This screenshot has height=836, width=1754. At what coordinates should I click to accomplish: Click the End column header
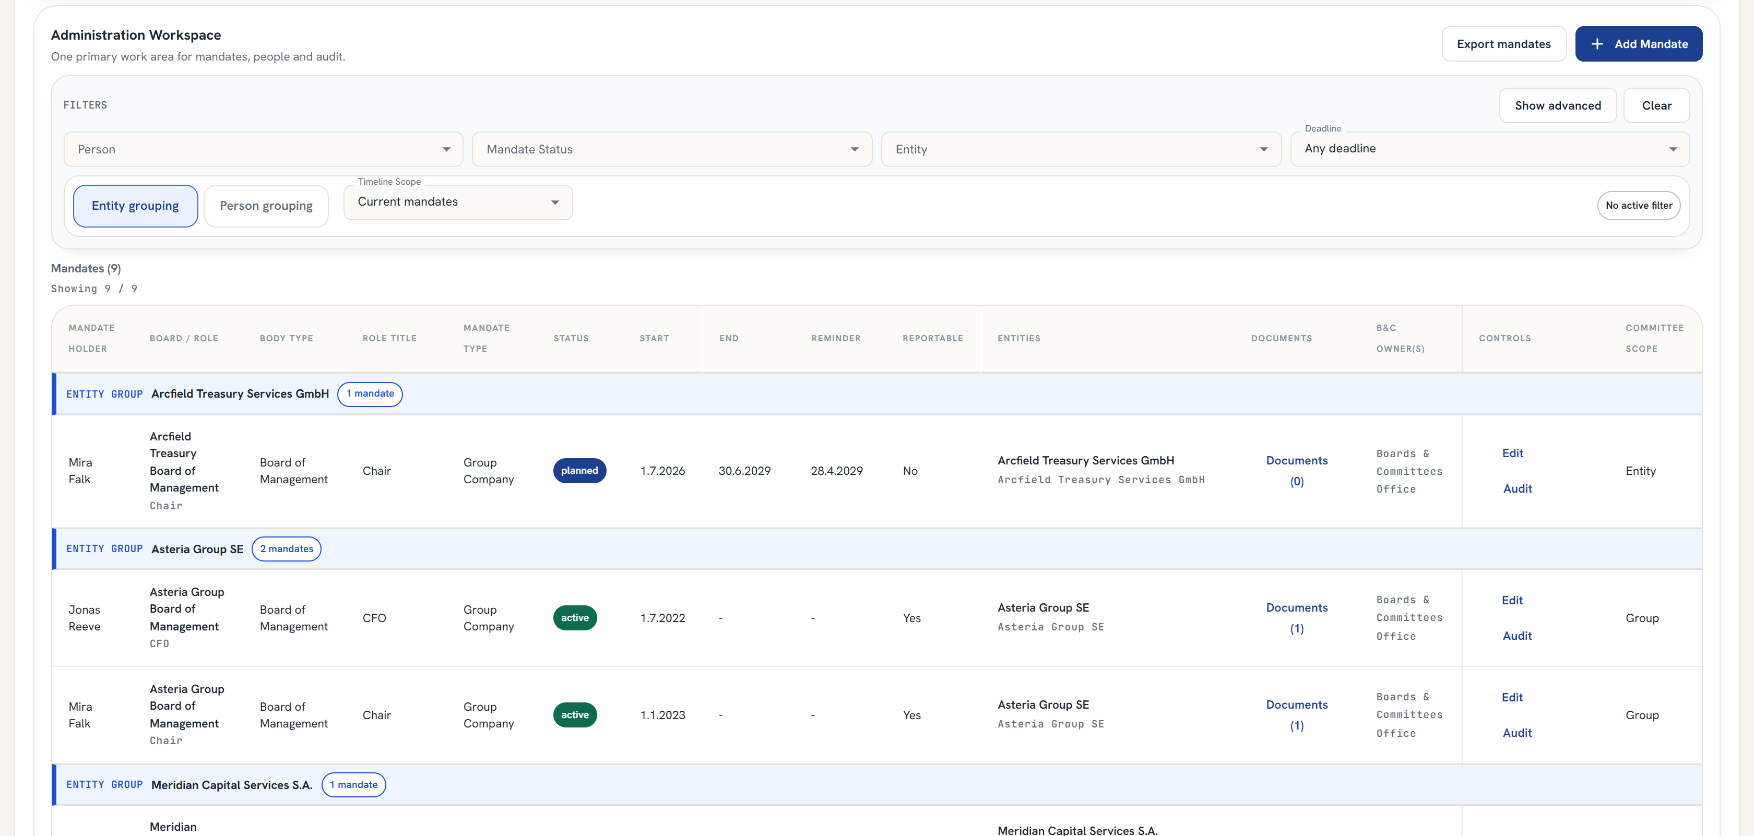tap(729, 338)
